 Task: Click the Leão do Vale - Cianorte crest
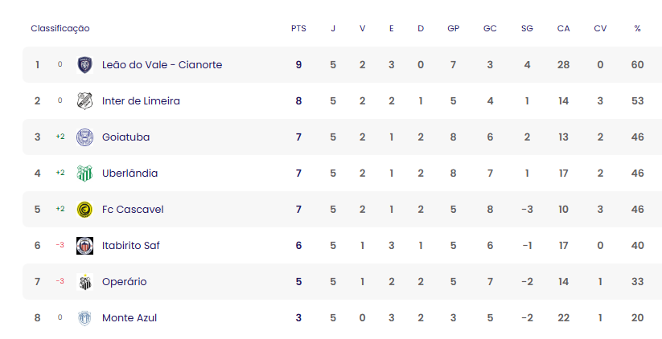[x=84, y=65]
